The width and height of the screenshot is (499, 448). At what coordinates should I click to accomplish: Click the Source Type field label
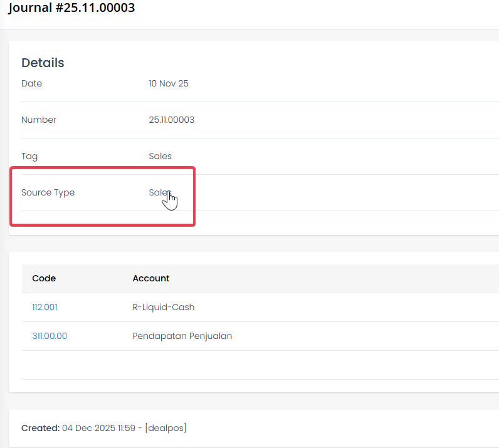pos(48,192)
